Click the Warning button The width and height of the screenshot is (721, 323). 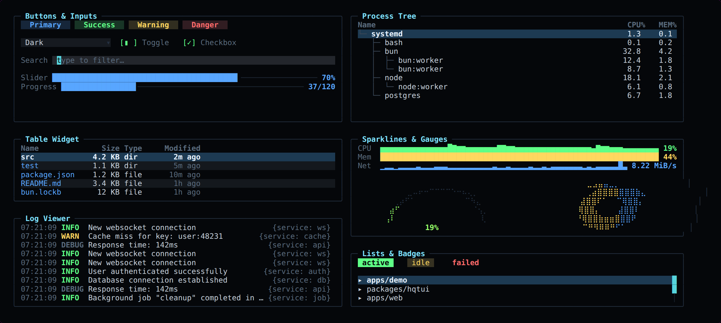coord(153,25)
